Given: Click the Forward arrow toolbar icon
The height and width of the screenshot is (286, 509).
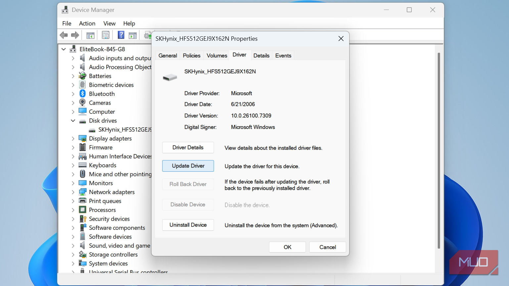Looking at the screenshot, I should coord(75,35).
